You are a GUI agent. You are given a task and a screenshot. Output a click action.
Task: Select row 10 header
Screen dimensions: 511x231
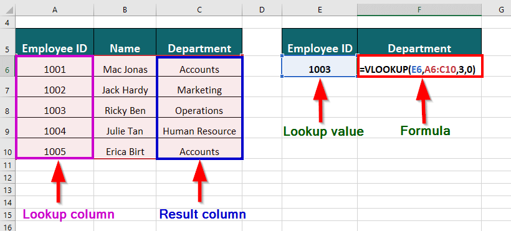click(x=7, y=148)
